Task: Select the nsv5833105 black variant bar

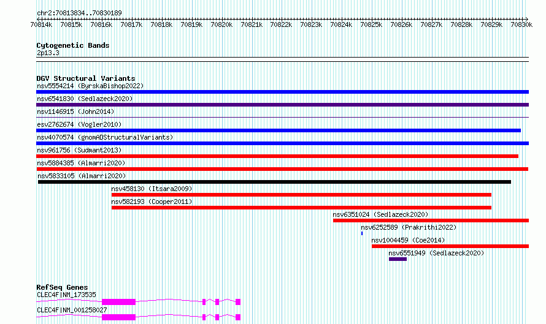Action: click(274, 182)
